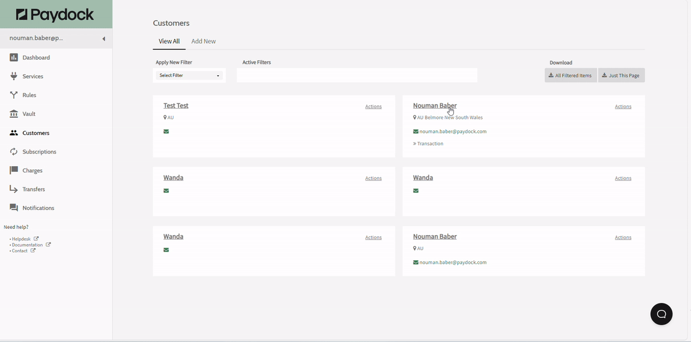
Task: Click the Services plug icon
Action: point(14,76)
